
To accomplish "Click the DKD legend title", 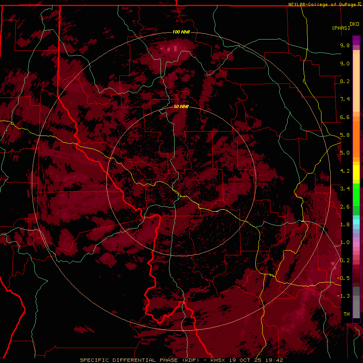I will click(355, 24).
